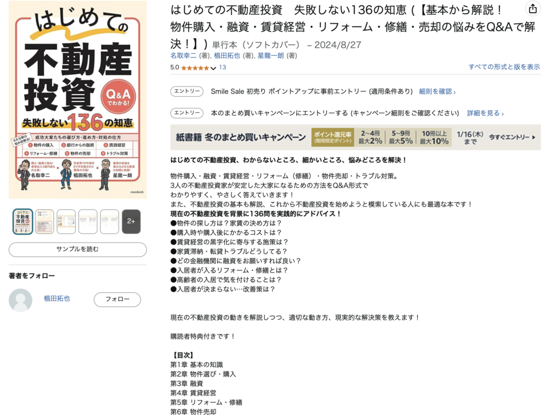Click author link 星龍一朗
This screenshot has height=415, width=543.
[270, 56]
